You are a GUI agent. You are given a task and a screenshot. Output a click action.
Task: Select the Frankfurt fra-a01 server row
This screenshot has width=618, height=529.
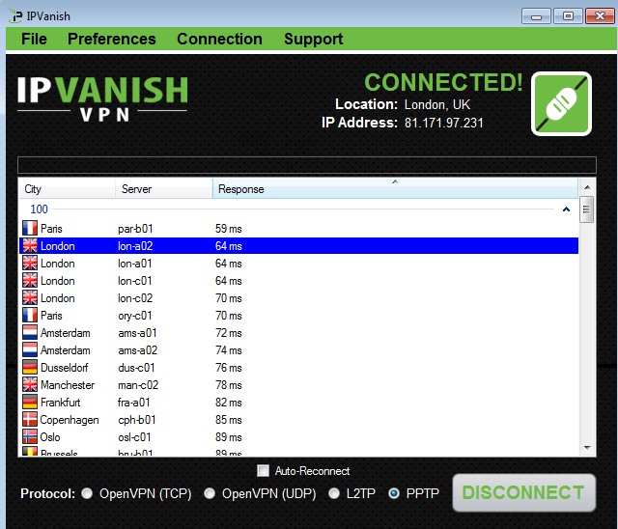(x=298, y=402)
